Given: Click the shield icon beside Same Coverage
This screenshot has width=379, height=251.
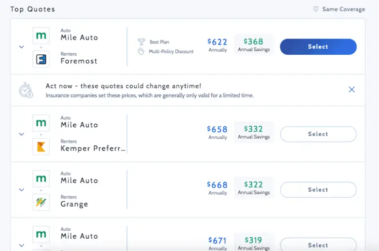Looking at the screenshot, I should 316,9.
